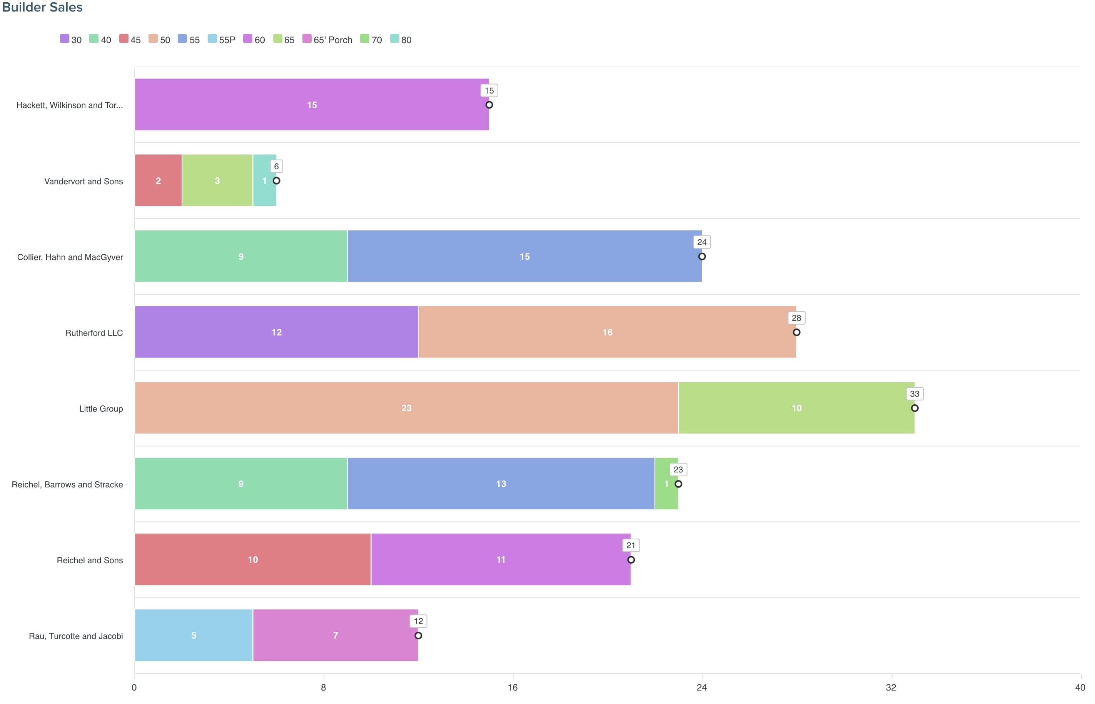
Task: Click the purple 30 legend color swatch
Action: [x=65, y=39]
